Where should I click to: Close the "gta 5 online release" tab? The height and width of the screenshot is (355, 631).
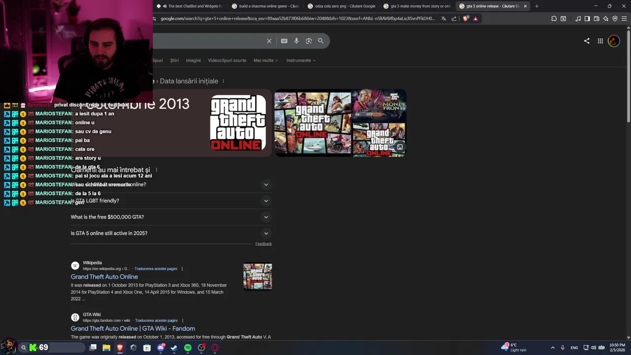(x=525, y=6)
